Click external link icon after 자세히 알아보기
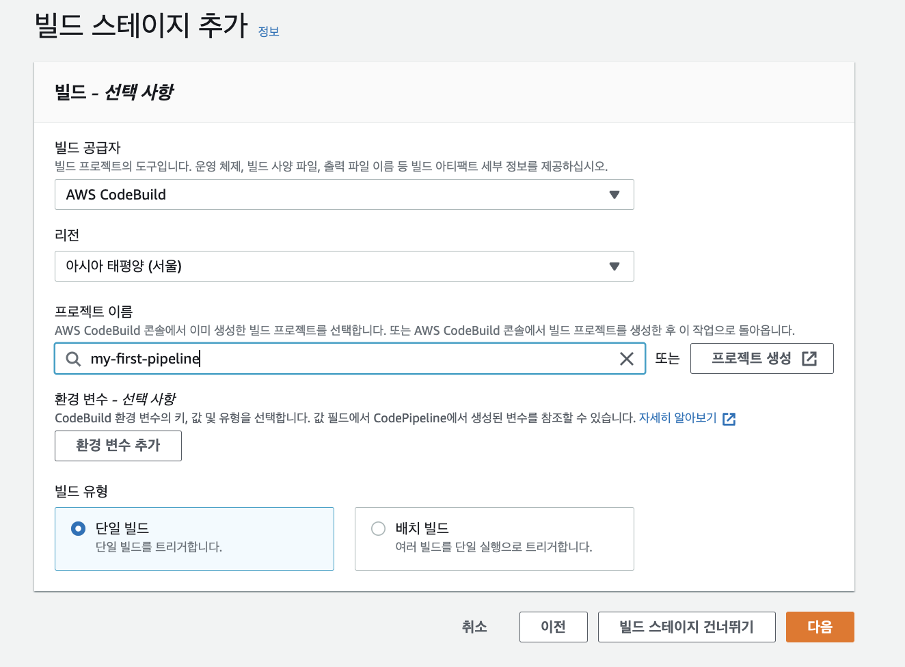The width and height of the screenshot is (905, 667). coord(729,419)
